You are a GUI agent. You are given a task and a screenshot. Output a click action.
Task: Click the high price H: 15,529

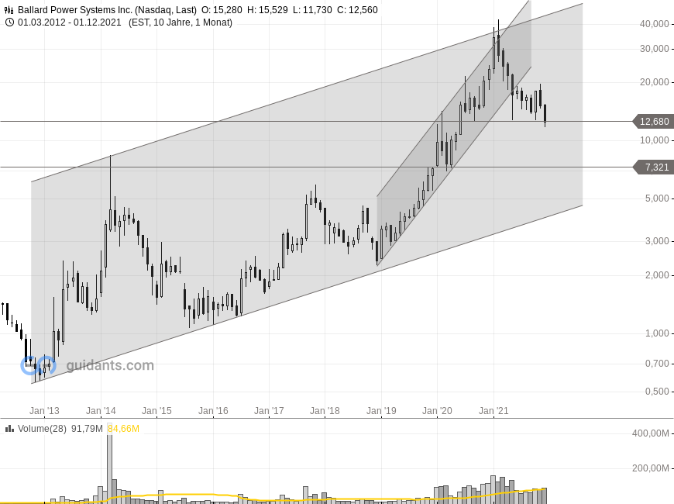click(x=267, y=10)
